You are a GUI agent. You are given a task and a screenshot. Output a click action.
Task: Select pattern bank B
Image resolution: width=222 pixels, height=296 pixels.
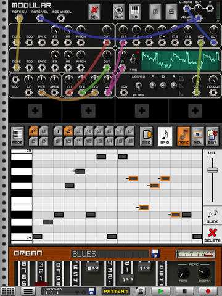tap(44, 131)
